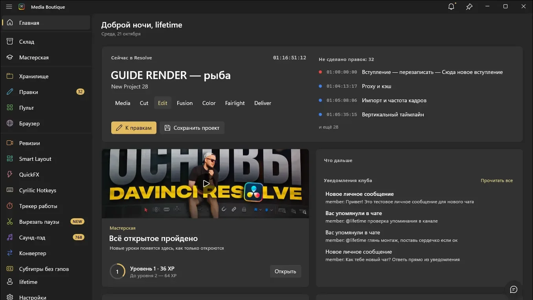Open Браузер from sidebar
The image size is (533, 300).
coord(46,123)
